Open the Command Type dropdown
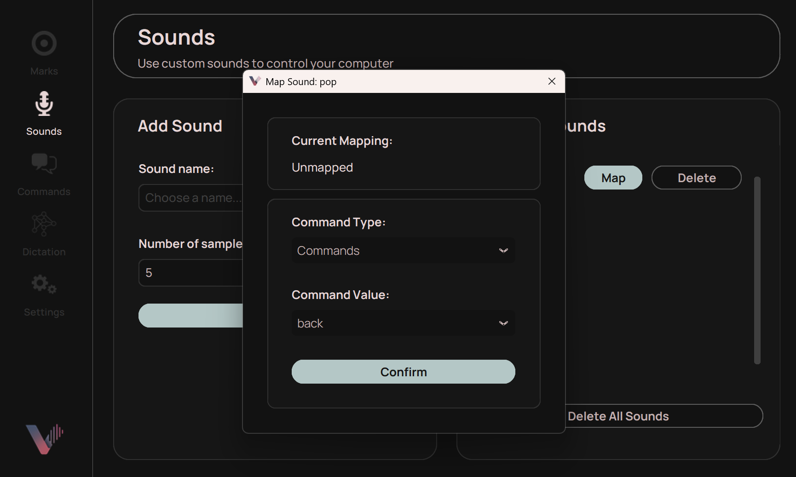The image size is (796, 477). click(x=403, y=250)
